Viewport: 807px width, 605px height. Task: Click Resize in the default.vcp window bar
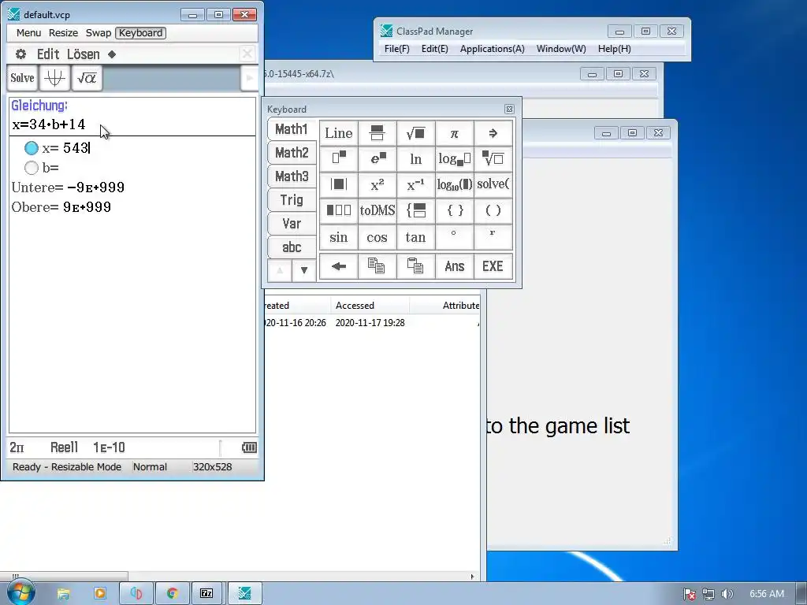(x=63, y=33)
